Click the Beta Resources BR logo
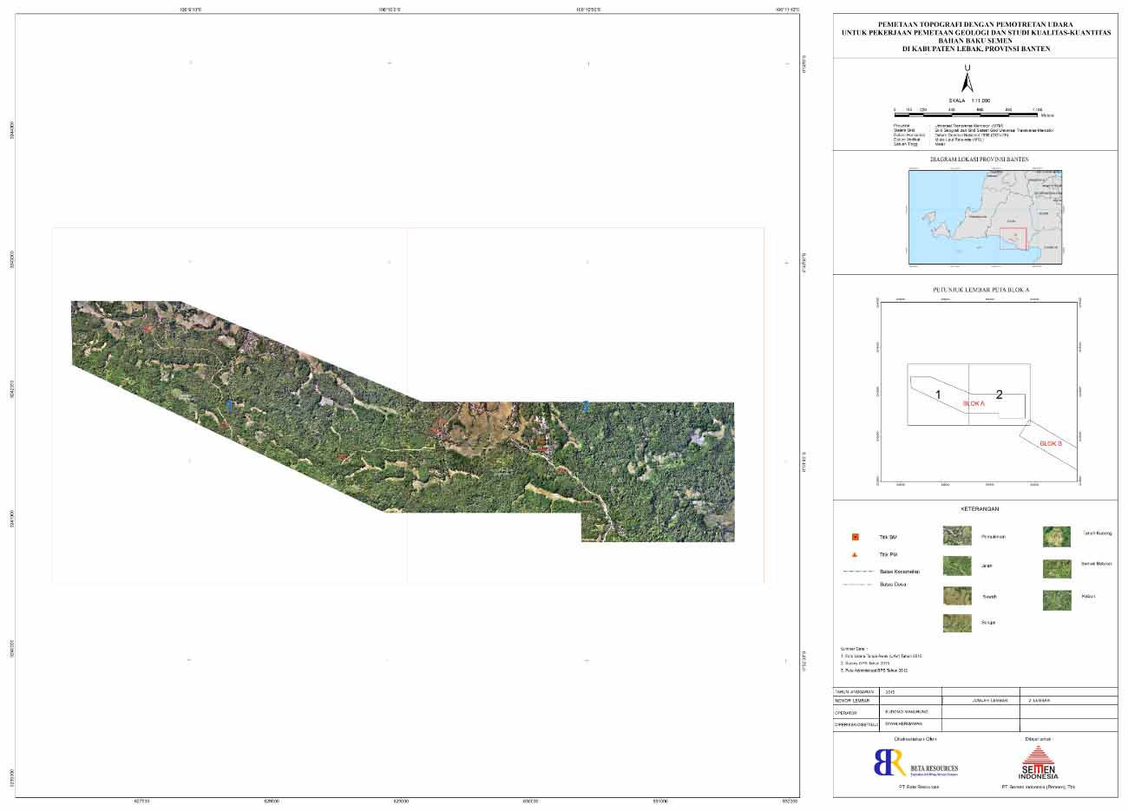The width and height of the screenshot is (1128, 811). coord(890,763)
